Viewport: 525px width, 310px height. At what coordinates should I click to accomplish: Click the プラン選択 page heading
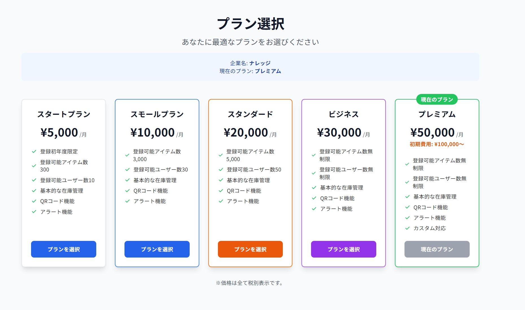tap(250, 24)
